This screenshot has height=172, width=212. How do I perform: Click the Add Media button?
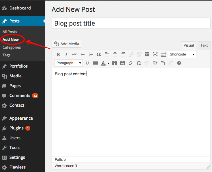[67, 44]
